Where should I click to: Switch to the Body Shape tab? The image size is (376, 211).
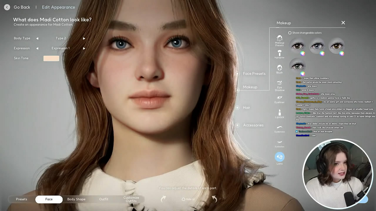coord(76,199)
